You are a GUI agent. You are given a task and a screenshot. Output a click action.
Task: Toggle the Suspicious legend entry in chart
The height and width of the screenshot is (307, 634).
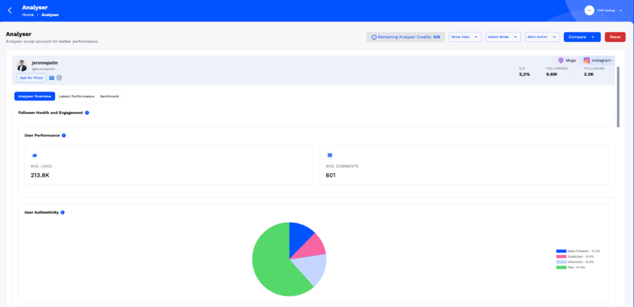[x=578, y=256]
